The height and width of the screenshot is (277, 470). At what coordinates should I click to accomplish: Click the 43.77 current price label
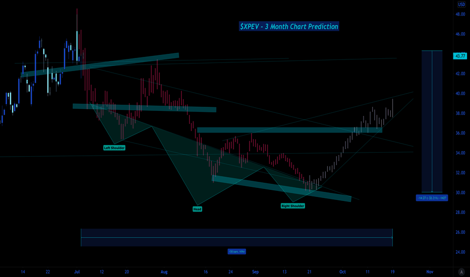(460, 56)
